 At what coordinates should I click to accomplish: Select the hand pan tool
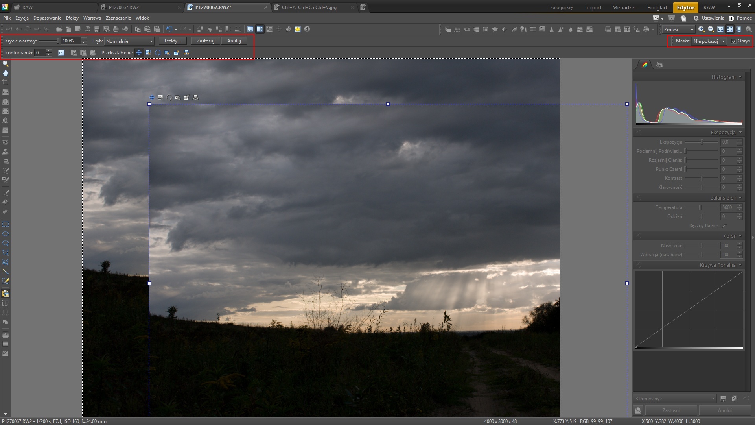click(x=6, y=73)
